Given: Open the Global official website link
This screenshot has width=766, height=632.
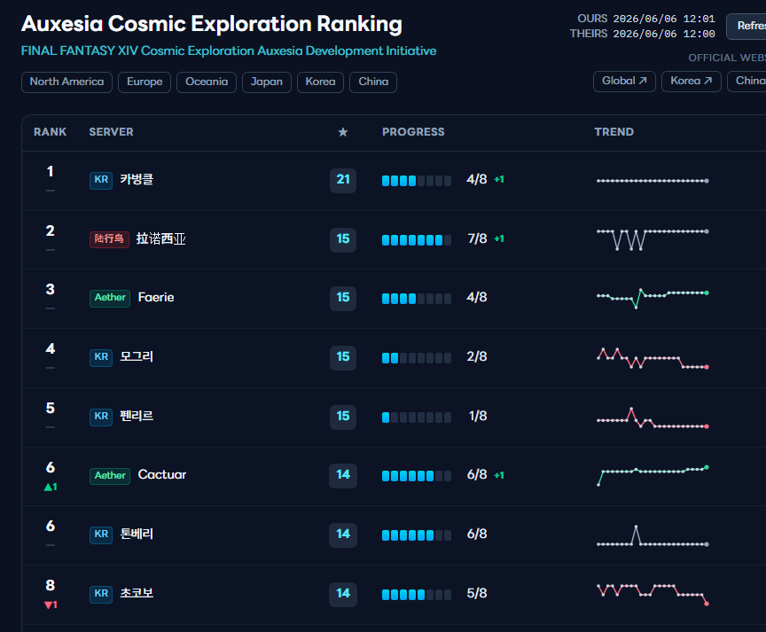Looking at the screenshot, I should (624, 81).
